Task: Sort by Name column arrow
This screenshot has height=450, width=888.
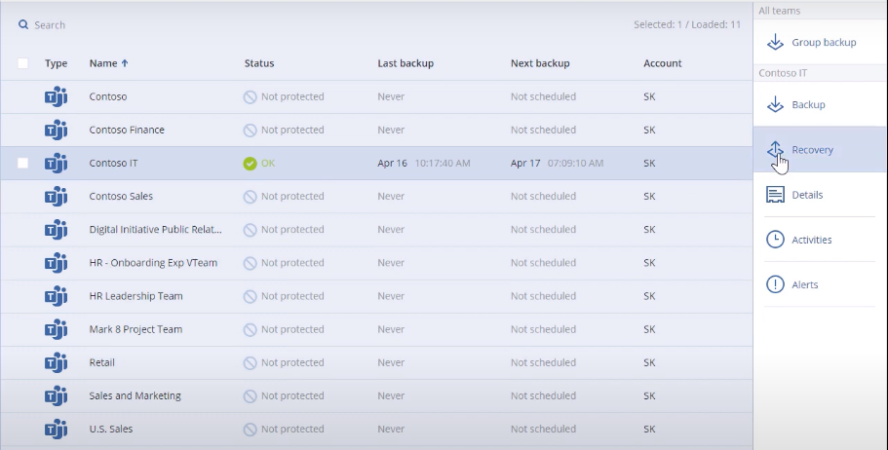Action: pyautogui.click(x=125, y=63)
